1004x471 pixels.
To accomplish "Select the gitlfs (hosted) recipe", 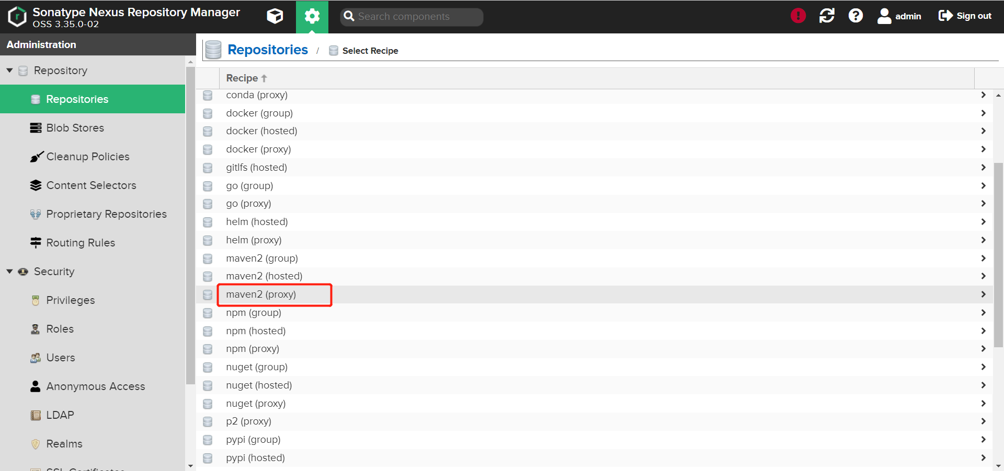I will tap(596, 168).
